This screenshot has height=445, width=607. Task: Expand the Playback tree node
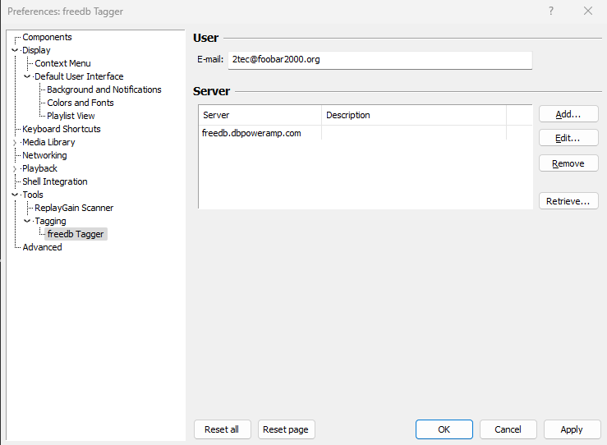coord(15,169)
